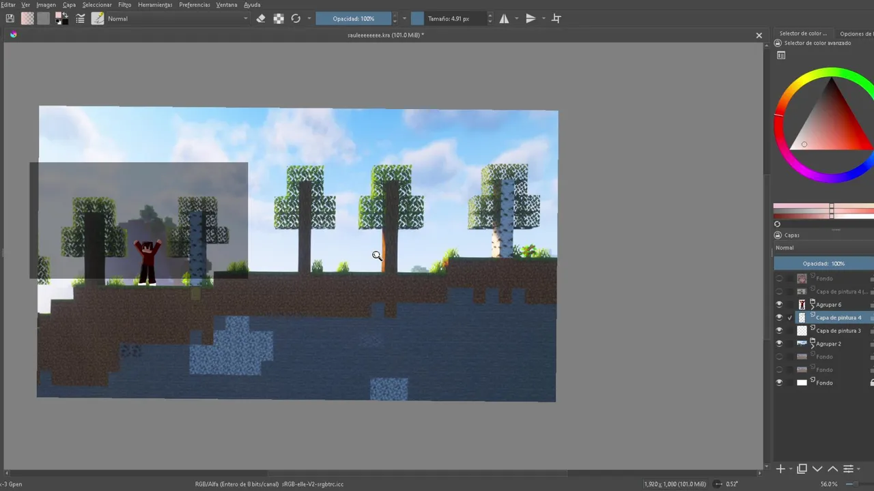
Task: Toggle the eraser mode icon
Action: 261,18
